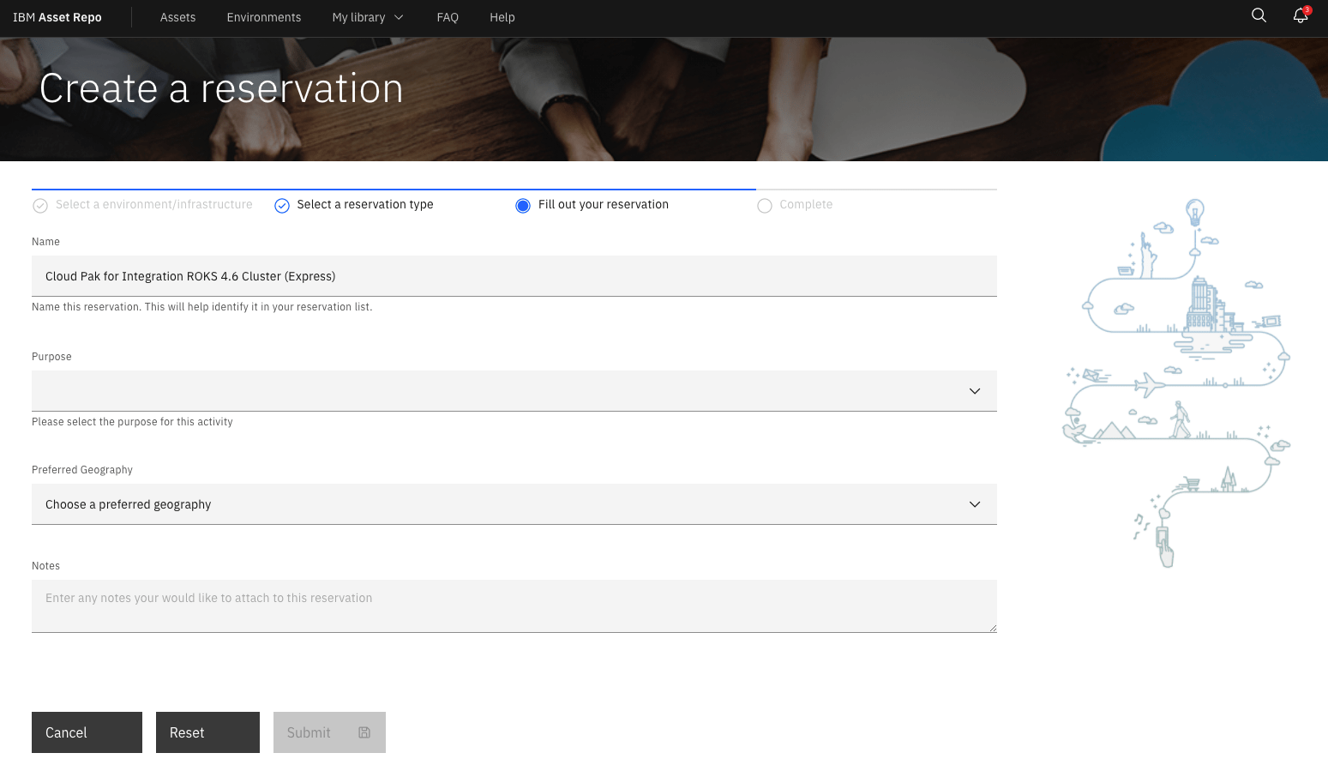Open search using the magnifier icon
The height and width of the screenshot is (759, 1328).
(1259, 15)
